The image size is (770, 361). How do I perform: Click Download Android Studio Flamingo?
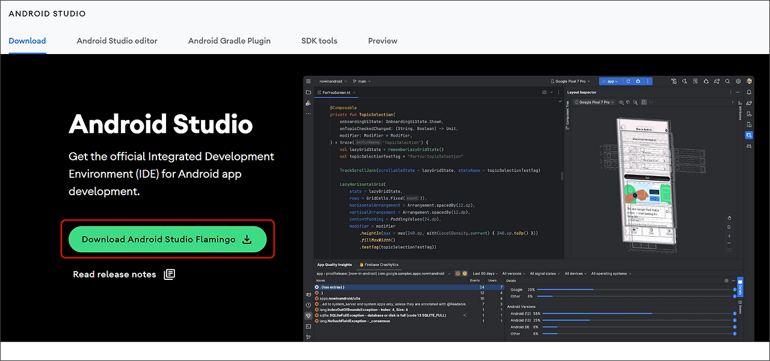click(x=167, y=238)
